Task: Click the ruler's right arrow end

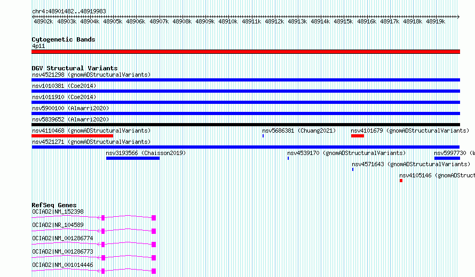Action: [x=458, y=17]
